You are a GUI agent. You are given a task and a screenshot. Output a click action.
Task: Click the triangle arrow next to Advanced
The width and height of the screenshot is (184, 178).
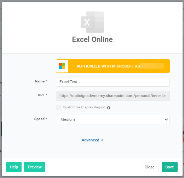(102, 140)
